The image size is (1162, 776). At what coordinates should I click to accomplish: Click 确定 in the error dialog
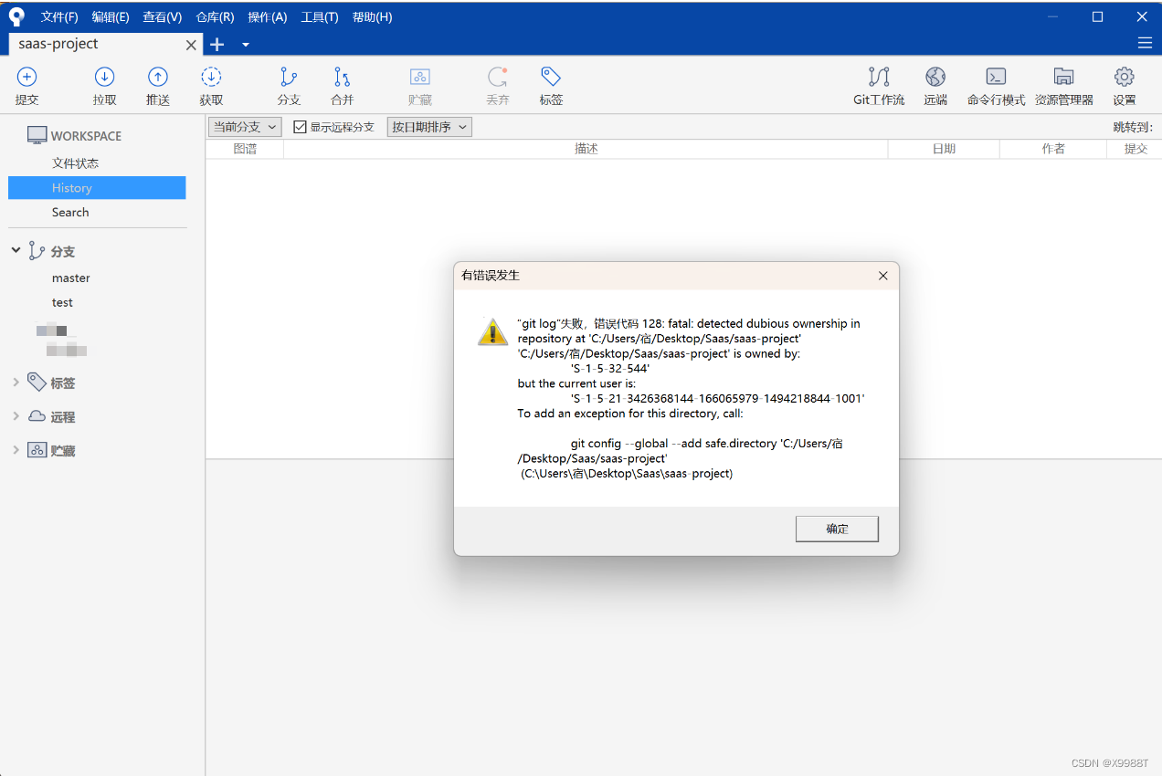836,529
